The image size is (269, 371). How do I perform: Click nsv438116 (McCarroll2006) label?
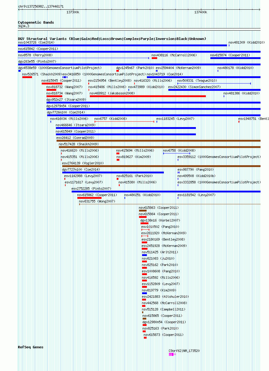pos(174,55)
